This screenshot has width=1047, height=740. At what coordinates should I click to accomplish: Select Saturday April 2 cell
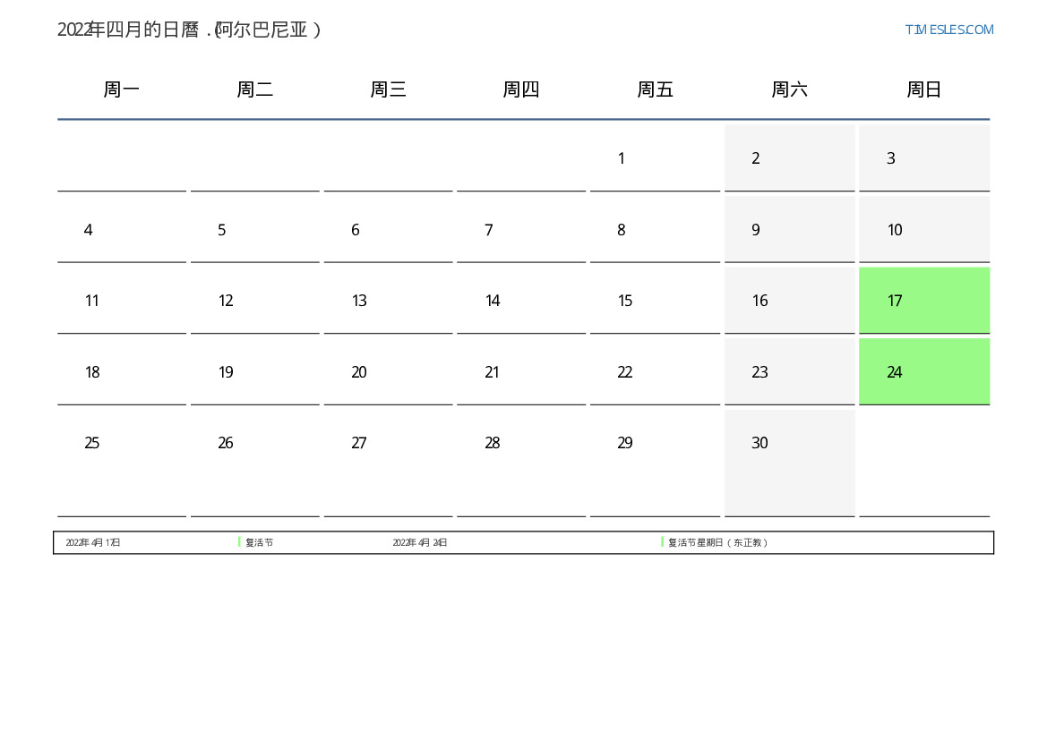click(789, 158)
